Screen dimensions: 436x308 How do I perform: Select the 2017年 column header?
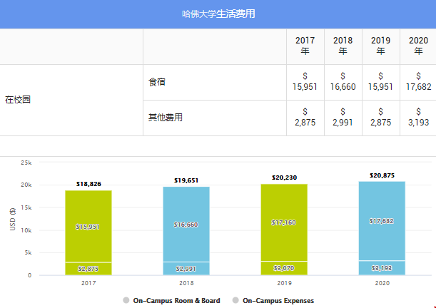(x=305, y=46)
